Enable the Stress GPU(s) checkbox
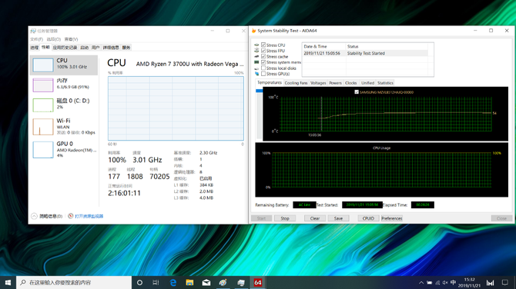 click(263, 74)
